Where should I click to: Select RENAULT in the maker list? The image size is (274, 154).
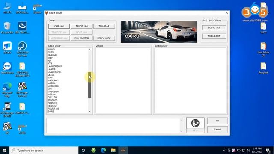pyautogui.click(x=52, y=106)
